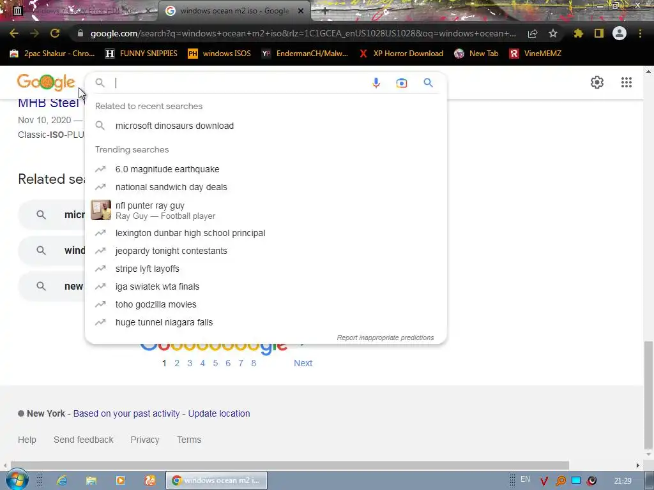
Task: Choose toho godzilla movies suggestion
Action: click(266, 304)
